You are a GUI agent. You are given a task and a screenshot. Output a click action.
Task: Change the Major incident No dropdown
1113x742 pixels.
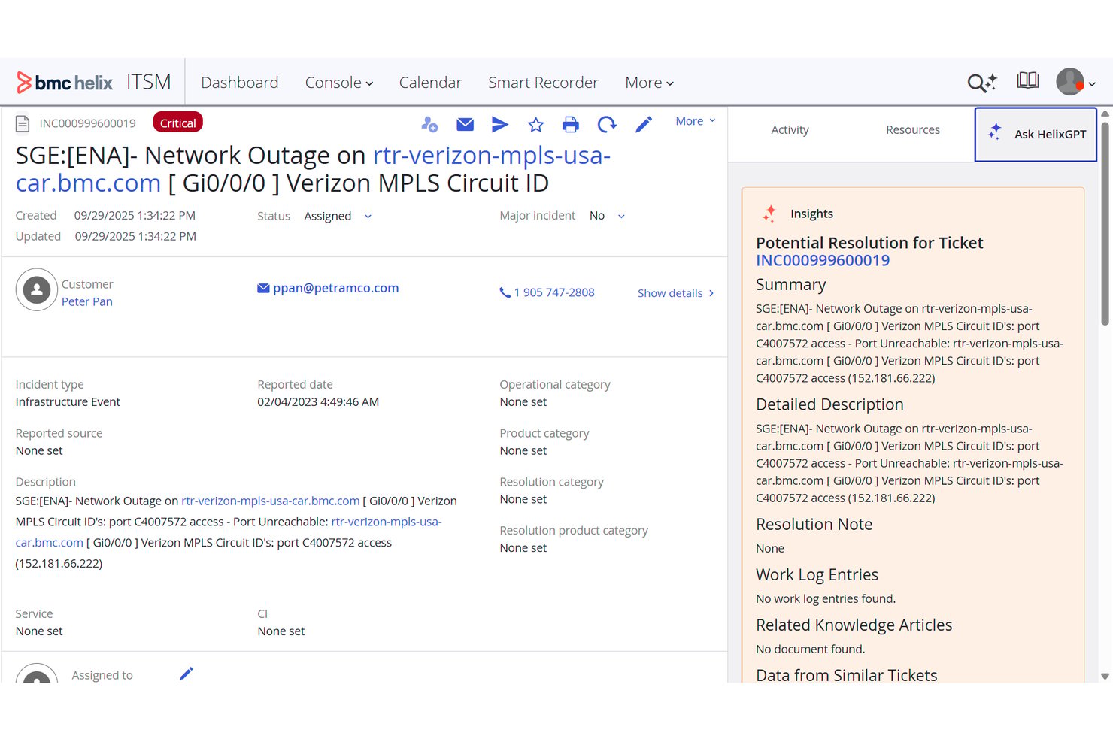click(607, 216)
